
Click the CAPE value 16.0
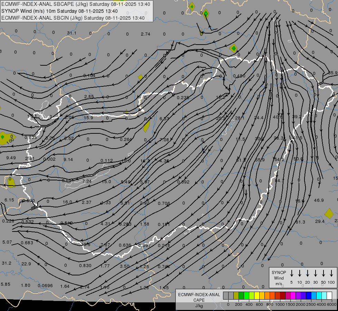click(67, 202)
